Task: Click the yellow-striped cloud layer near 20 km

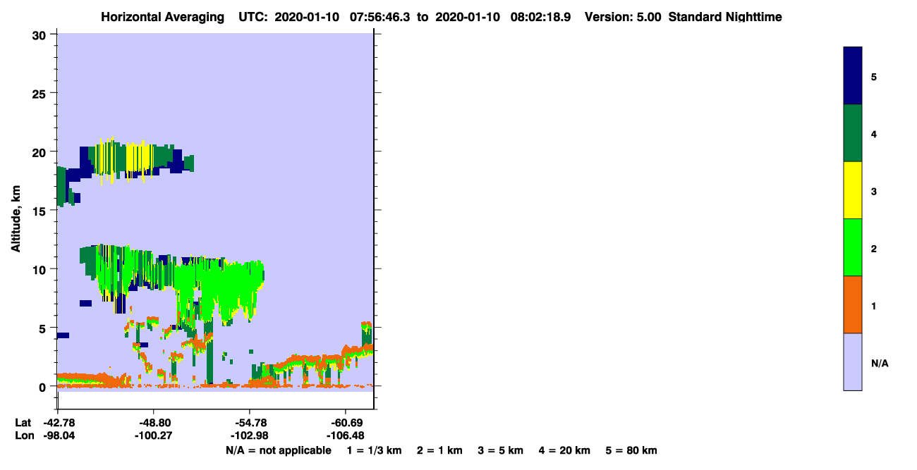Action: 126,160
